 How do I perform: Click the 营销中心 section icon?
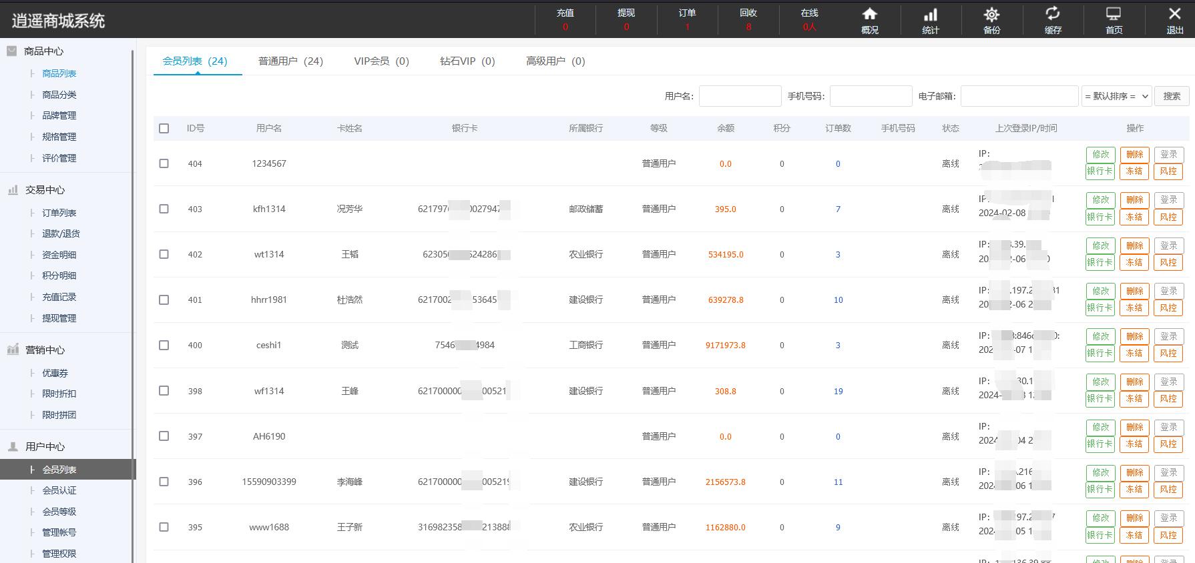[13, 350]
